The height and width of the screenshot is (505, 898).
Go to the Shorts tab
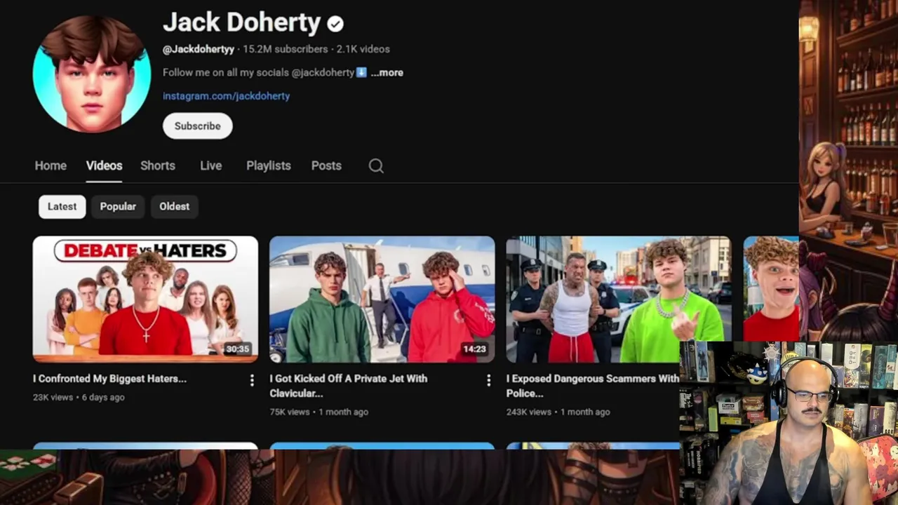point(157,166)
